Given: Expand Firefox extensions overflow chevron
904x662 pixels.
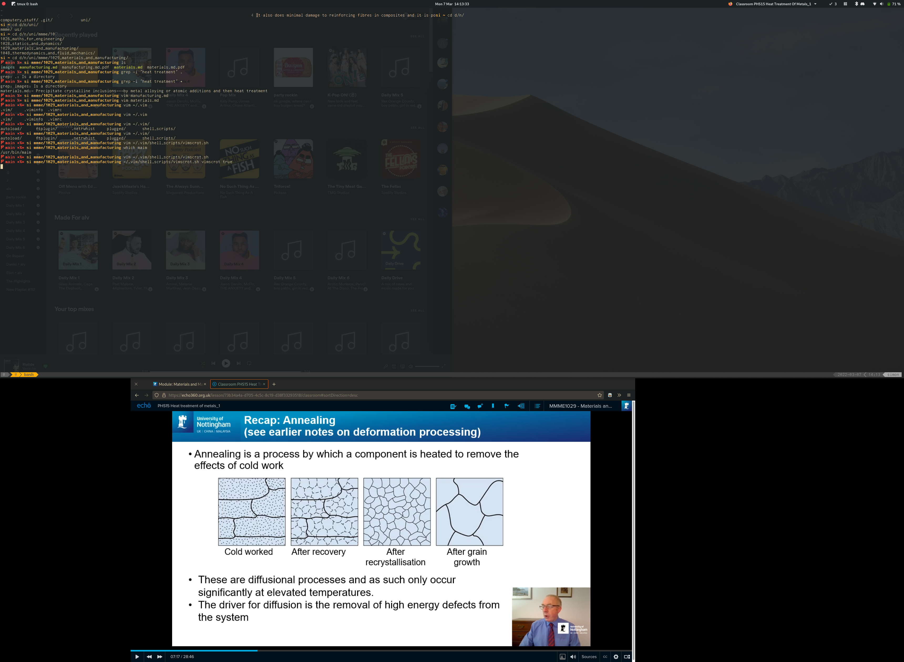Looking at the screenshot, I should click(x=619, y=395).
